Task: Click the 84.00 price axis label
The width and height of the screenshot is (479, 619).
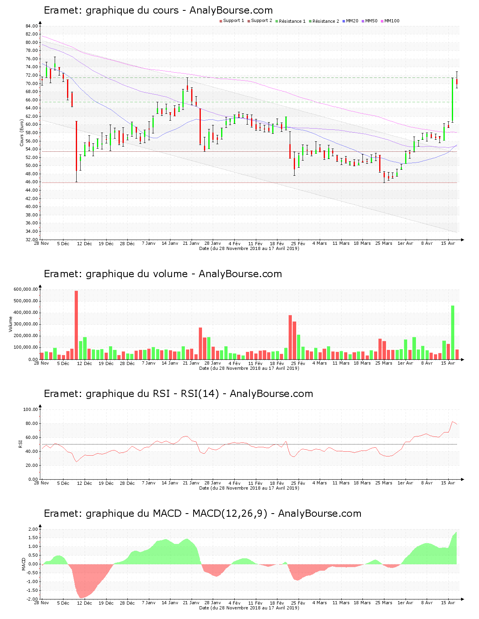Action: coord(32,26)
